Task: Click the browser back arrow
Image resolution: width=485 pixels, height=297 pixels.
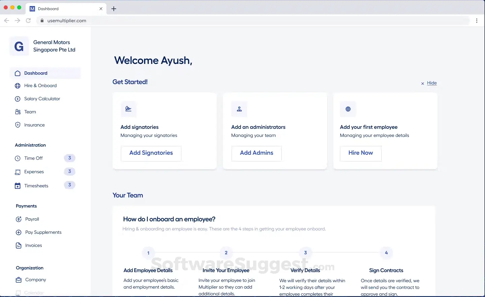Action: click(x=6, y=21)
